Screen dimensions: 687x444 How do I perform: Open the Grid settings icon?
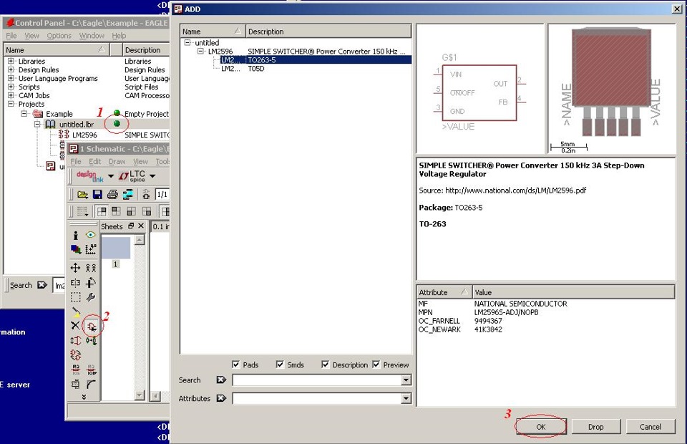pos(82,212)
